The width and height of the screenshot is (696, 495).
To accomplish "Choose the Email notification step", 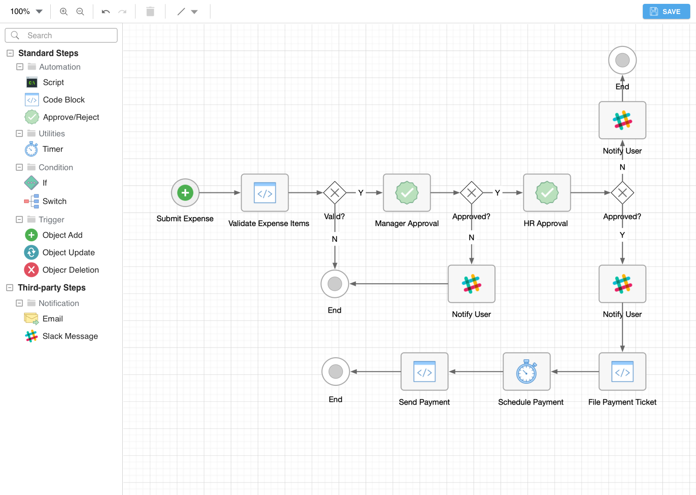I will pos(53,319).
